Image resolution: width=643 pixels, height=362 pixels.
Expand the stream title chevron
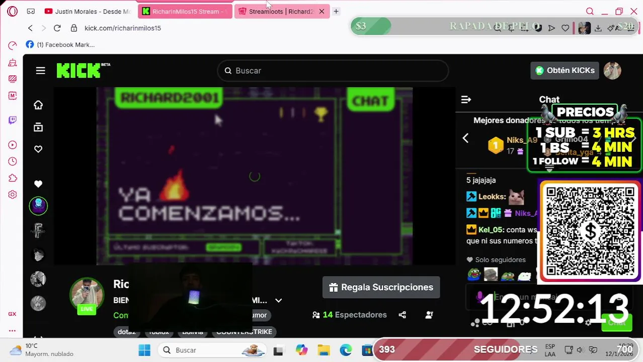(x=278, y=301)
